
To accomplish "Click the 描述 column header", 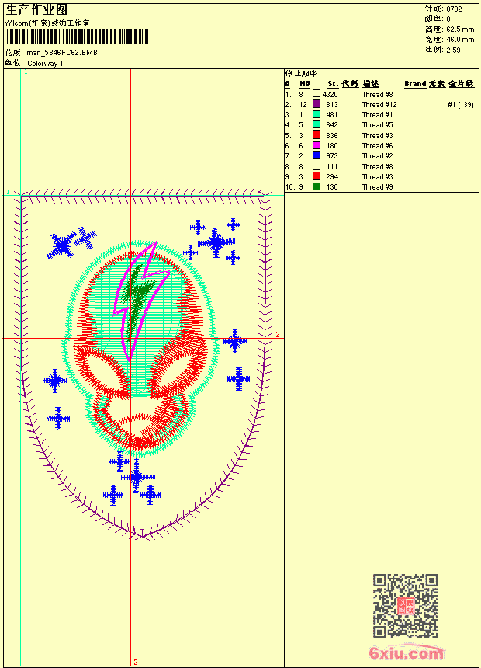I will [371, 84].
